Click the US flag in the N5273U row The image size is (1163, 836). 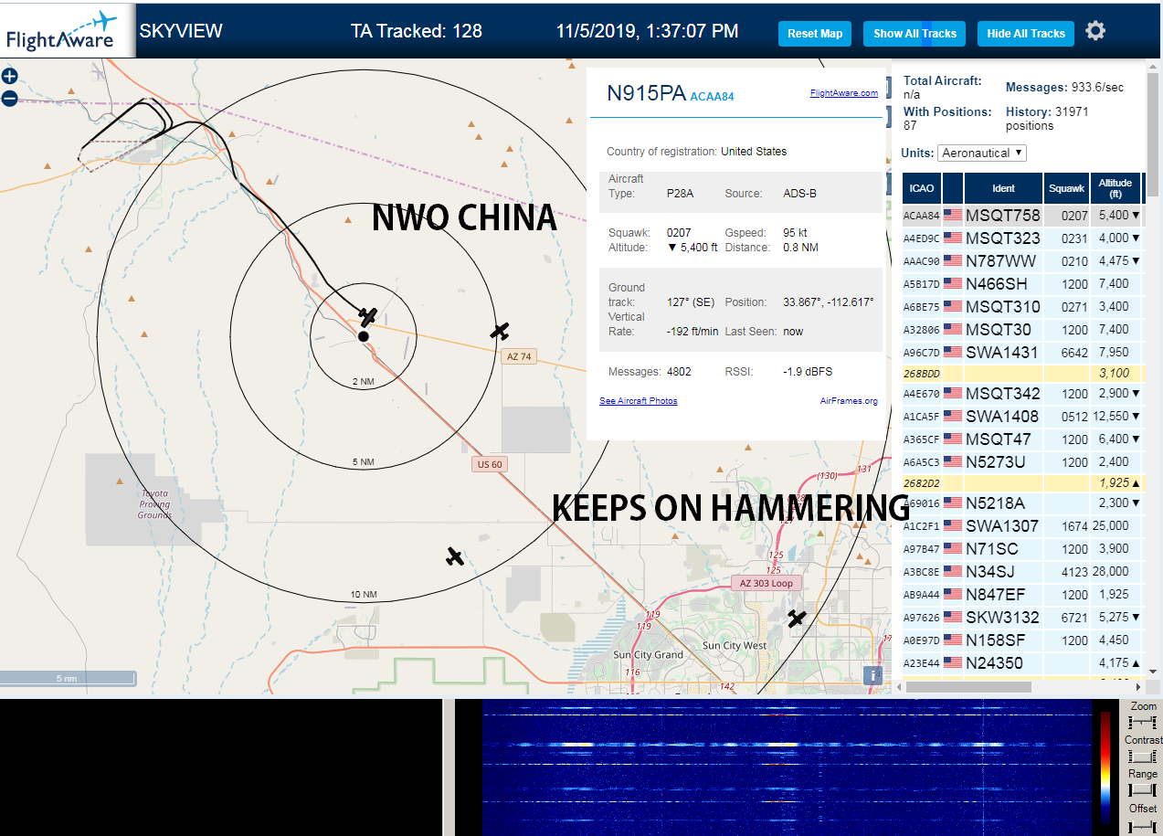[x=953, y=462]
